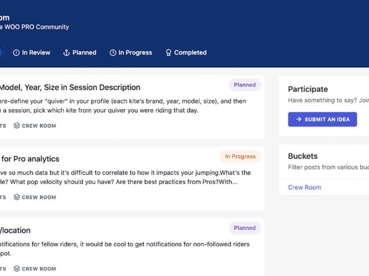Click the orange In Progress status badge
The image size is (369, 276).
tap(240, 156)
